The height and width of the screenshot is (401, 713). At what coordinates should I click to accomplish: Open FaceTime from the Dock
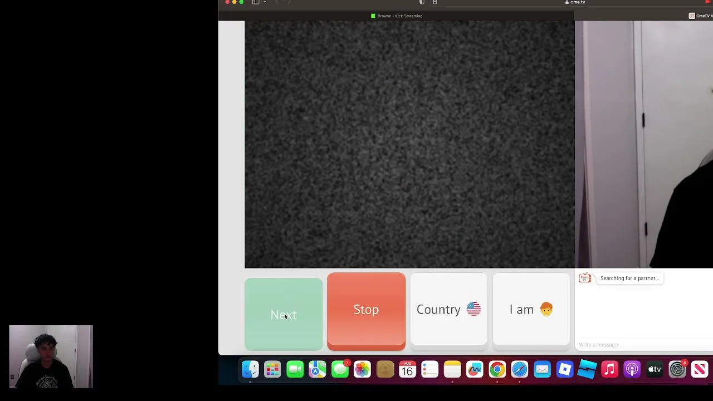coord(295,369)
